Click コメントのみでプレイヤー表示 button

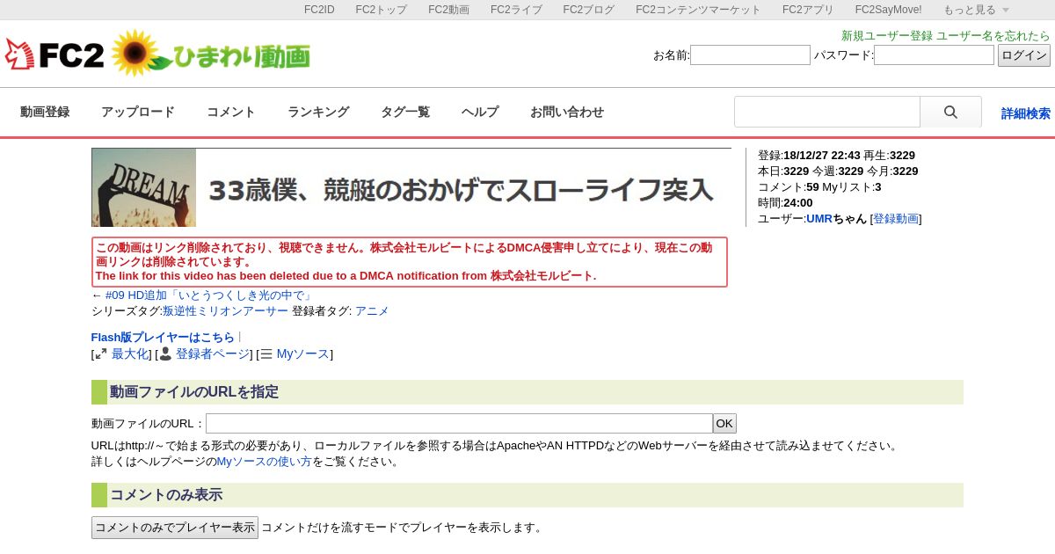(x=175, y=528)
